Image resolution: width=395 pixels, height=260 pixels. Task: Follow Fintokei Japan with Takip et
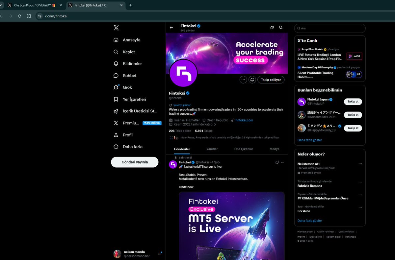coord(353,102)
